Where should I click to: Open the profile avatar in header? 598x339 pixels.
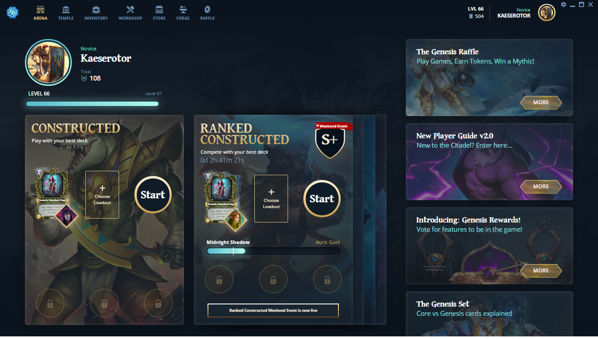pyautogui.click(x=547, y=12)
